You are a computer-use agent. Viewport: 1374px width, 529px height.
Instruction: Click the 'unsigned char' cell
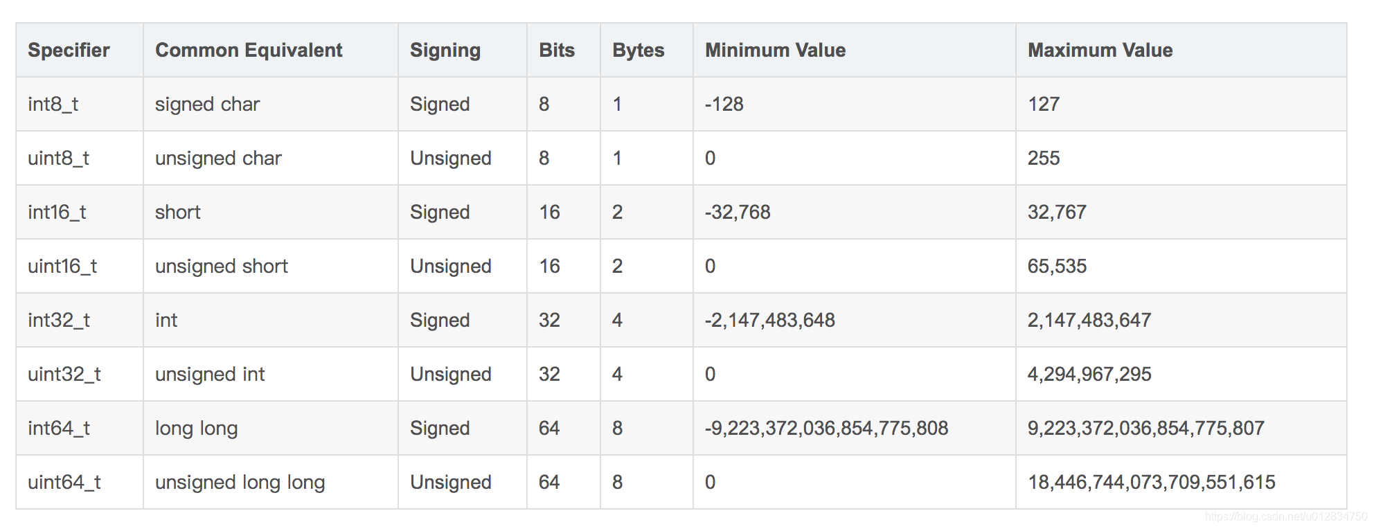271,158
